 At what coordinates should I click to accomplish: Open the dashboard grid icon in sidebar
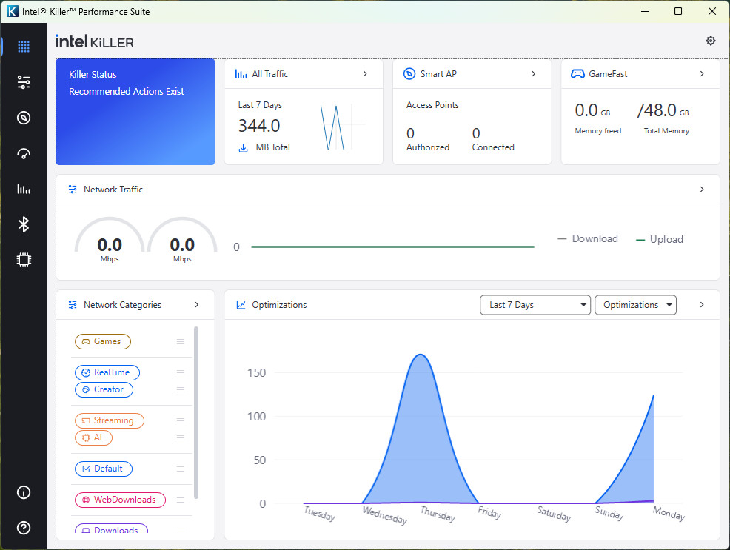tap(24, 47)
